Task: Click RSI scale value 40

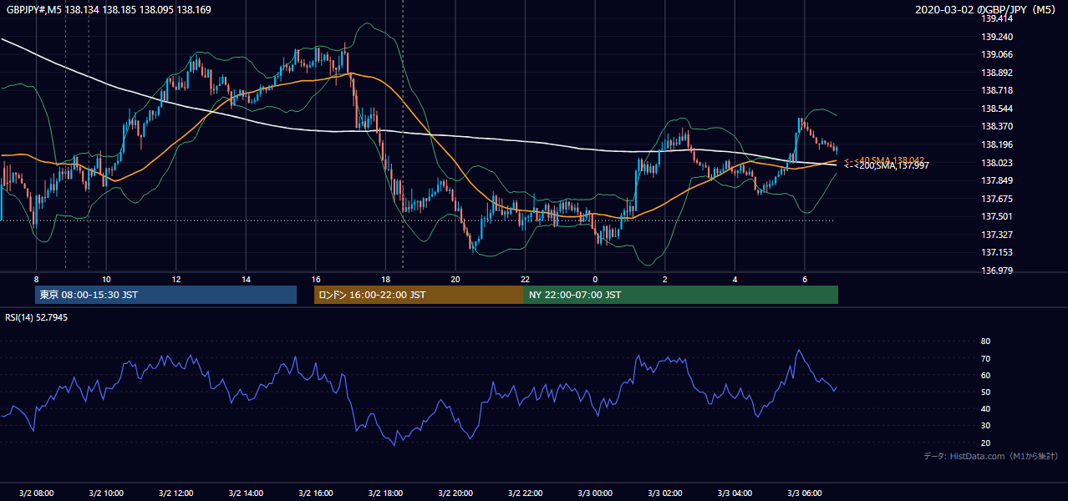Action: click(x=986, y=409)
